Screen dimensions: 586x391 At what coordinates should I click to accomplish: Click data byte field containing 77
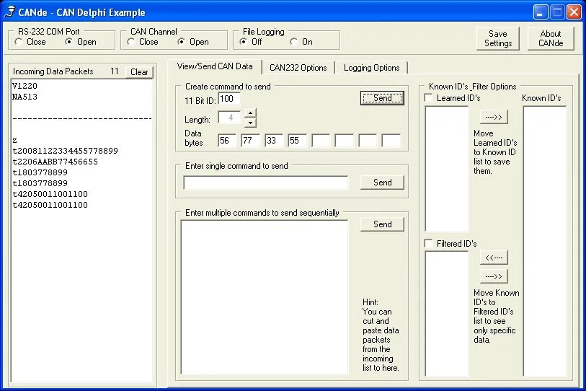pyautogui.click(x=250, y=141)
